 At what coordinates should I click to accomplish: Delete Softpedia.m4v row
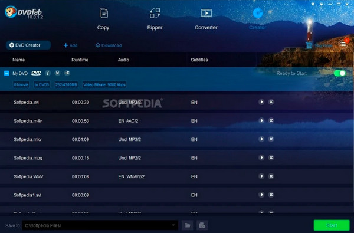tap(271, 120)
